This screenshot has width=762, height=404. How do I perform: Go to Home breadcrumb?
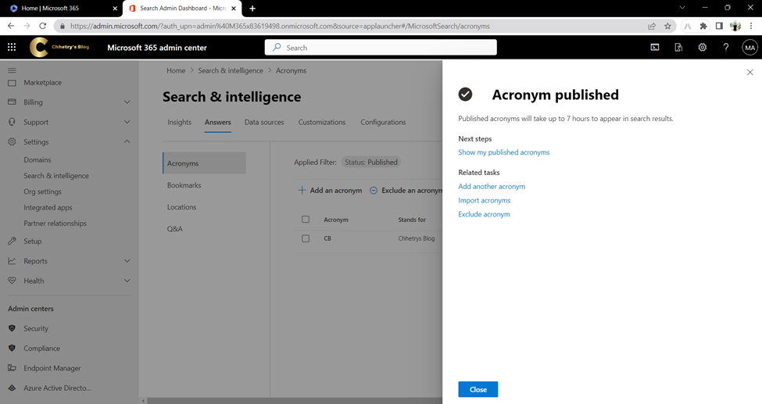176,70
